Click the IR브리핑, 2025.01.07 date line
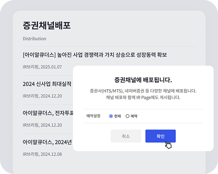218x174 pixels. [x=42, y=67]
